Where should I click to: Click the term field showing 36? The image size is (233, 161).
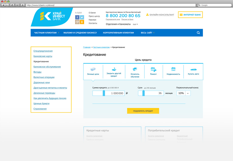pyautogui.click(x=151, y=93)
